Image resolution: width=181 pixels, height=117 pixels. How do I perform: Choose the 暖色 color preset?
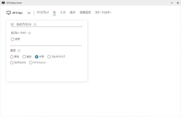click(x=24, y=57)
